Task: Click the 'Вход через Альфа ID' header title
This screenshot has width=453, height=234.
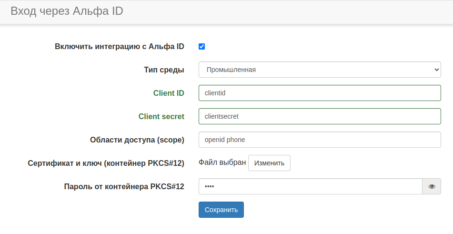Action: click(x=67, y=11)
